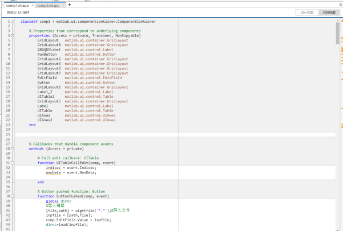Collapse UITableCellEdit function fold on line 32

[12, 163]
